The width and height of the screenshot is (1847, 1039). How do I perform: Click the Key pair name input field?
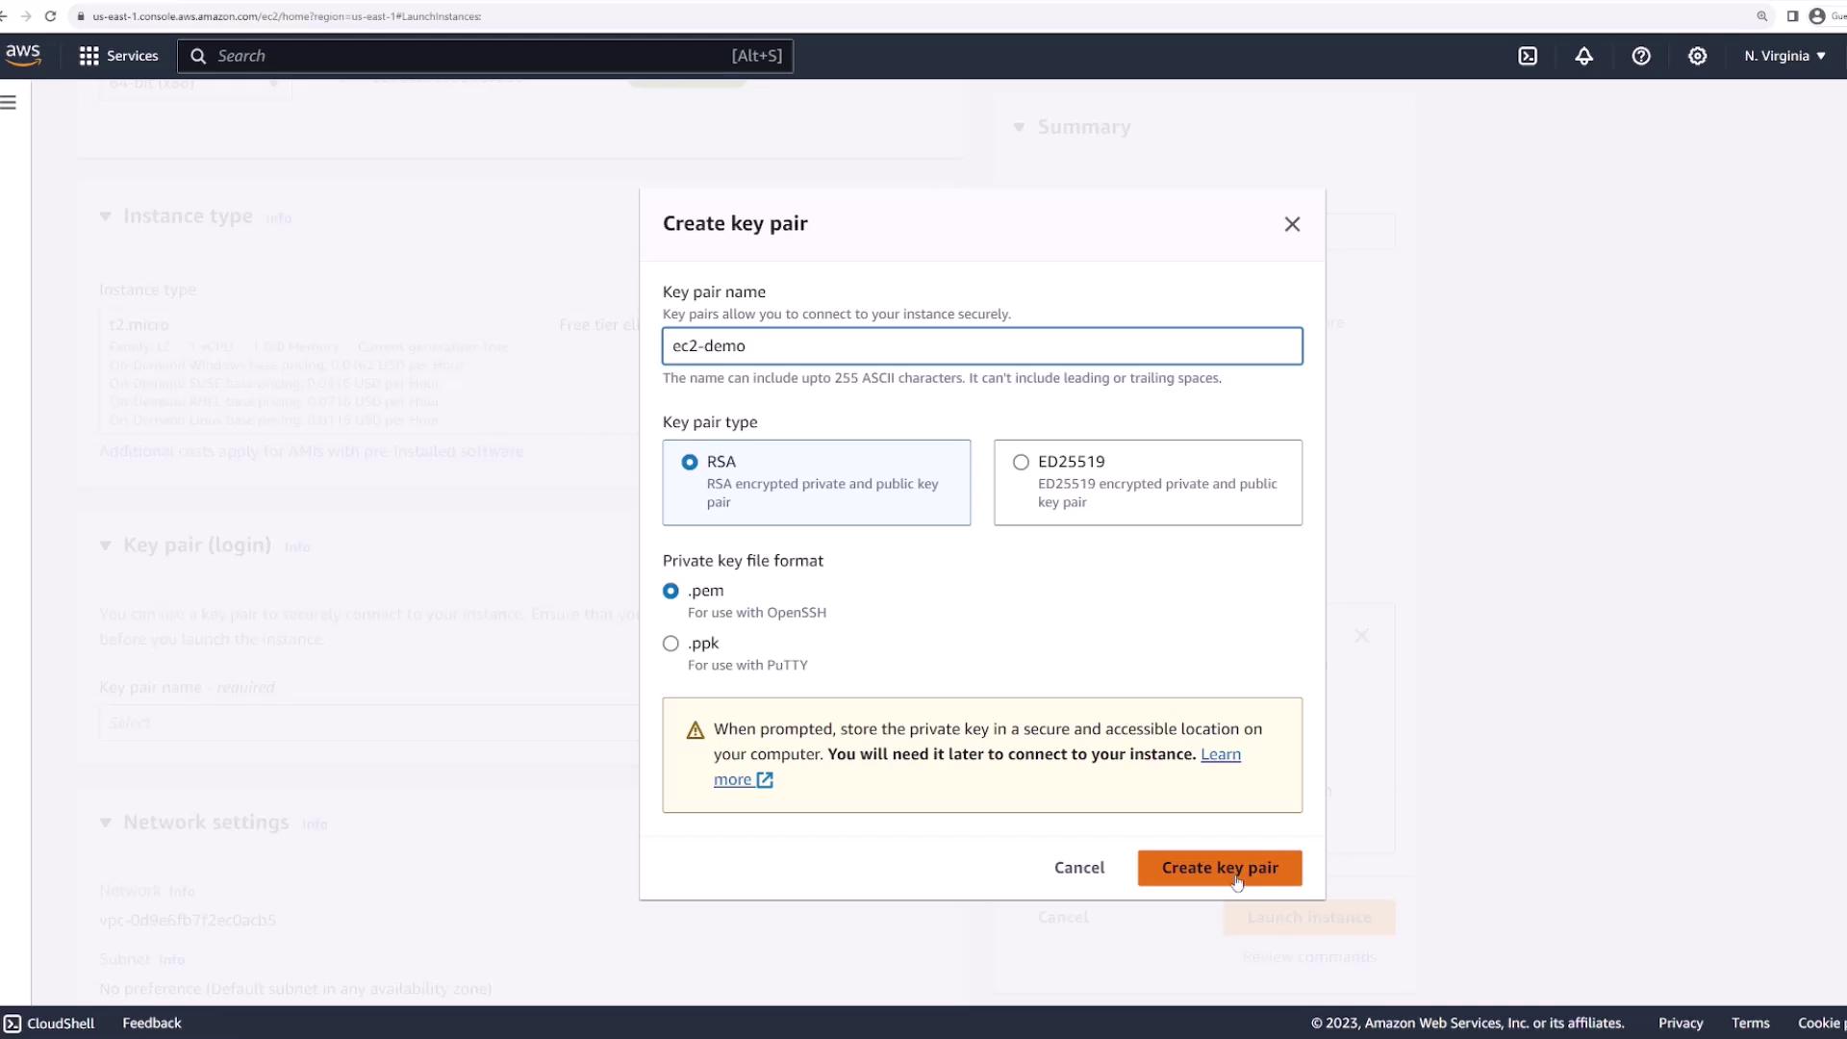(982, 346)
